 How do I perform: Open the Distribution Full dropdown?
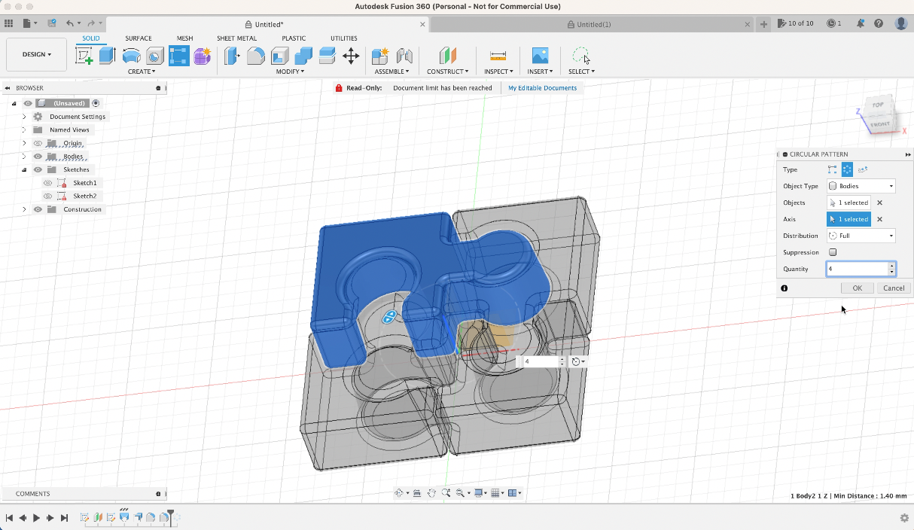[x=861, y=236]
